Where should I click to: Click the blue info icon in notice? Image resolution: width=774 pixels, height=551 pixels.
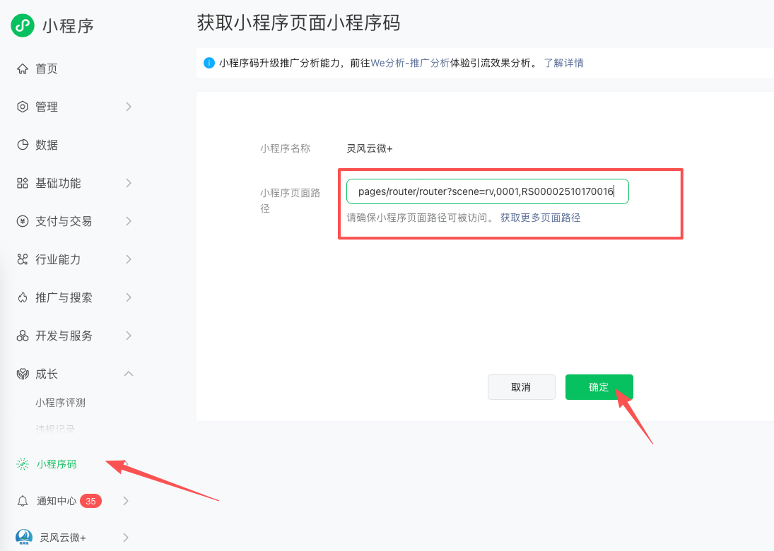pos(209,63)
